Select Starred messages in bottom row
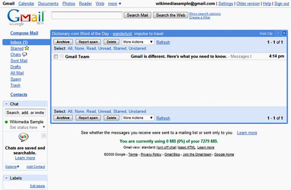 coord(120,111)
